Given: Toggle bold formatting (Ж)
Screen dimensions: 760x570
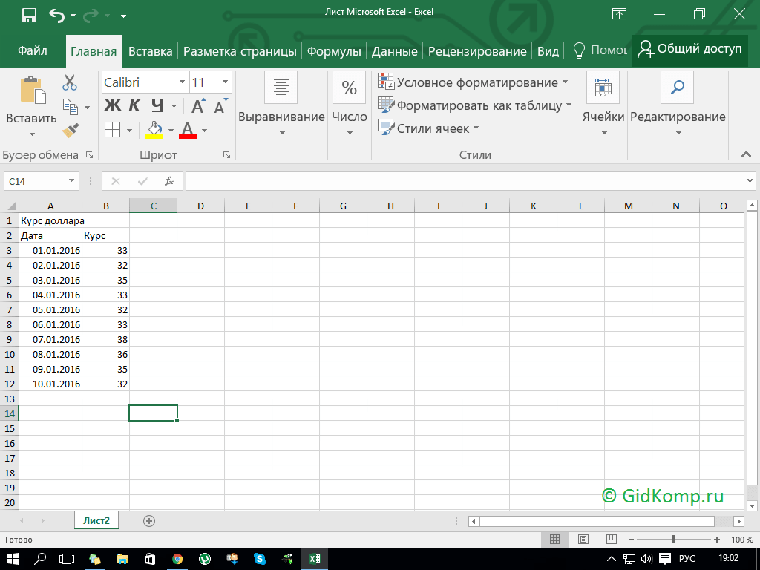Looking at the screenshot, I should (x=112, y=105).
